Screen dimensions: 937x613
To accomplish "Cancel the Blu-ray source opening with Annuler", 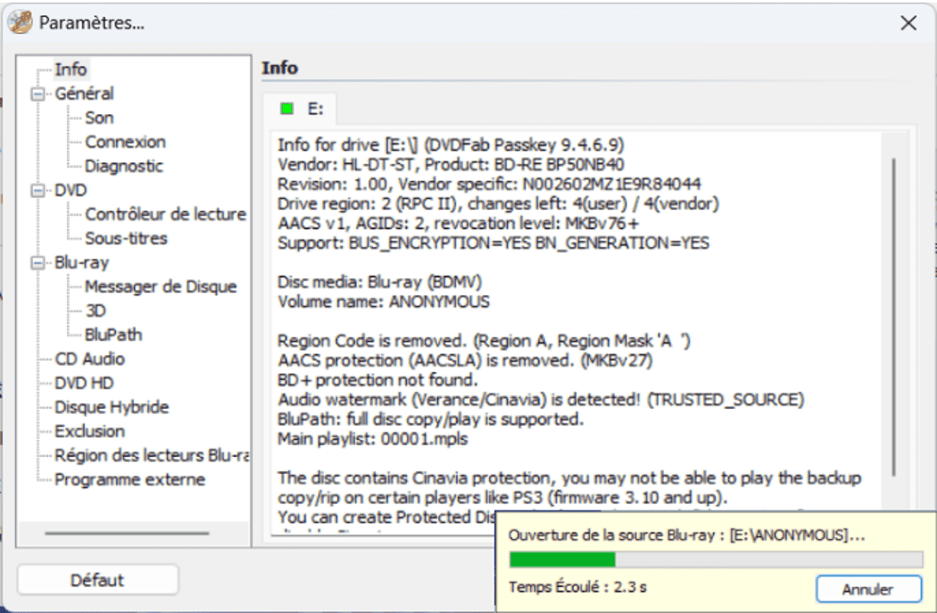I will (868, 589).
